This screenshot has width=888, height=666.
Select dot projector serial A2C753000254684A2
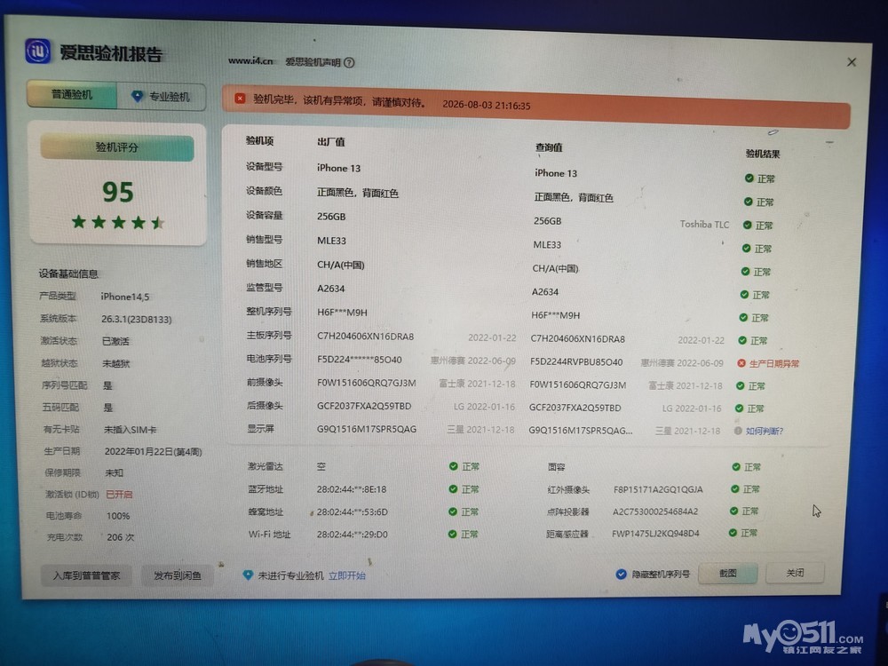pos(655,511)
